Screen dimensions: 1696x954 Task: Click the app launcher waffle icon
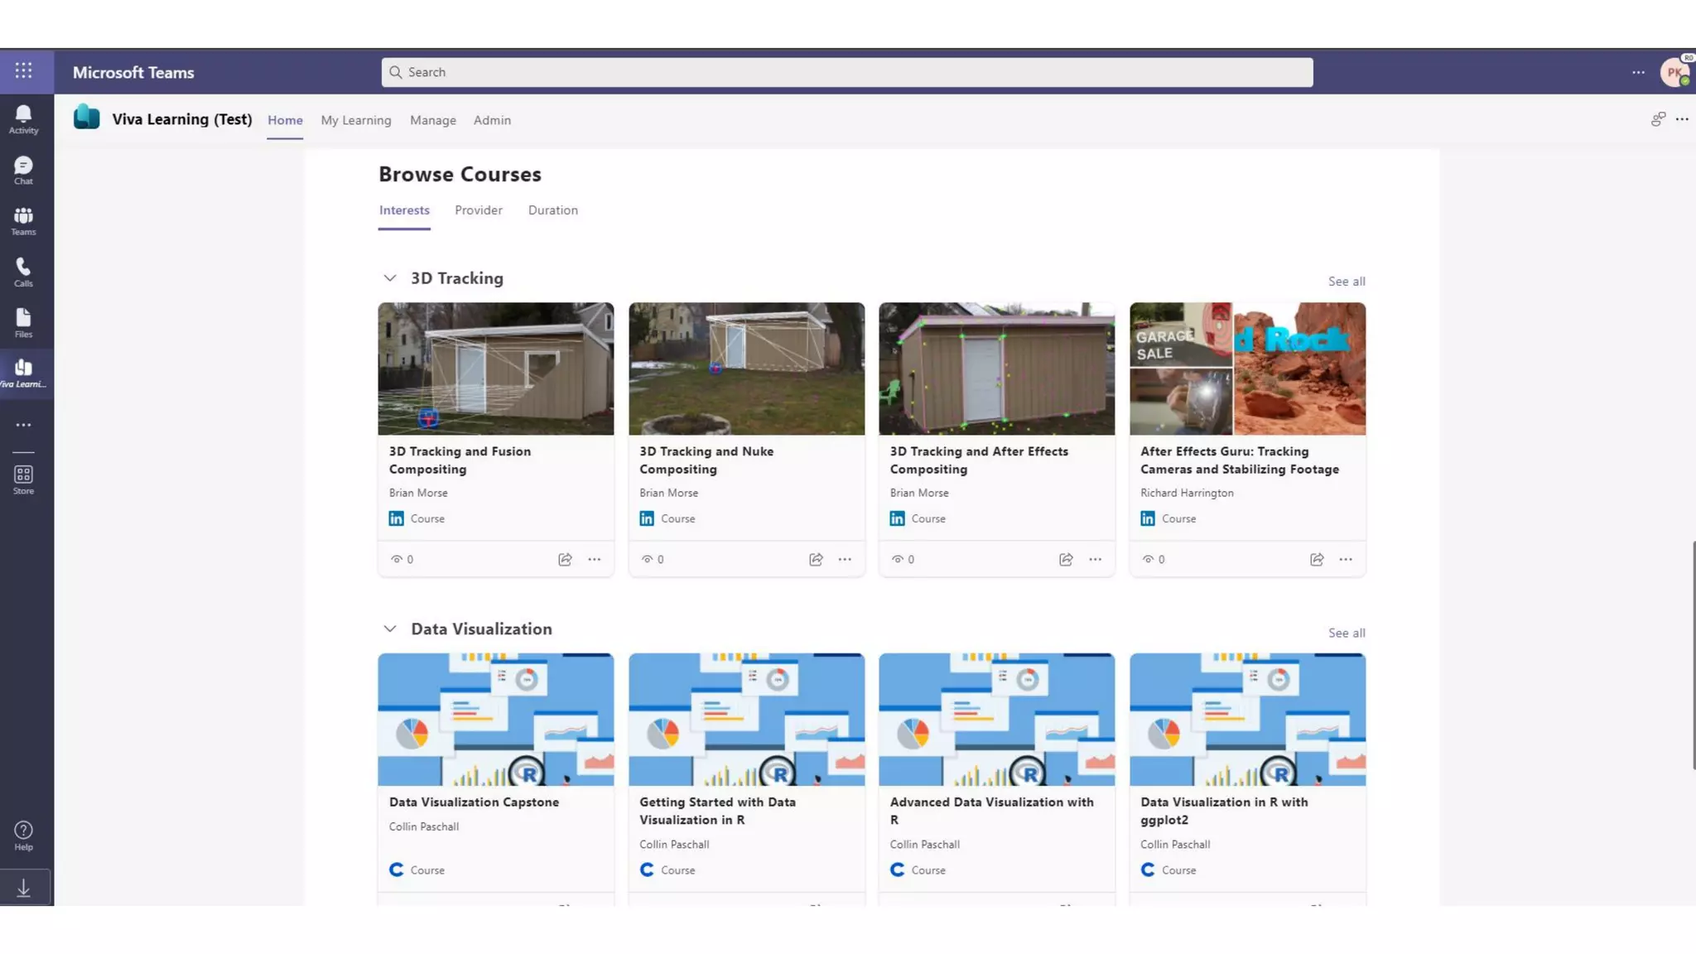point(23,71)
